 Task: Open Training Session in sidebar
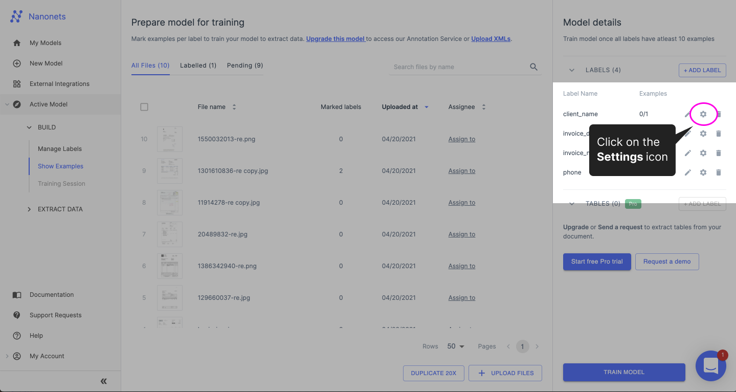61,184
